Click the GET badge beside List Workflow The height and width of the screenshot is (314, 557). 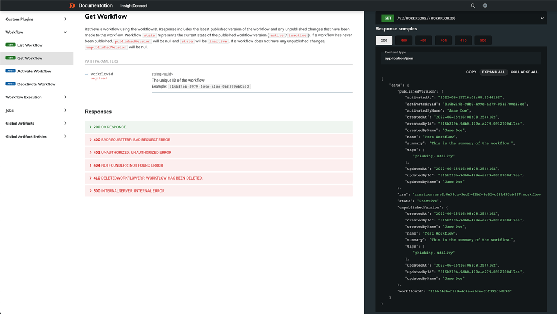[11, 45]
